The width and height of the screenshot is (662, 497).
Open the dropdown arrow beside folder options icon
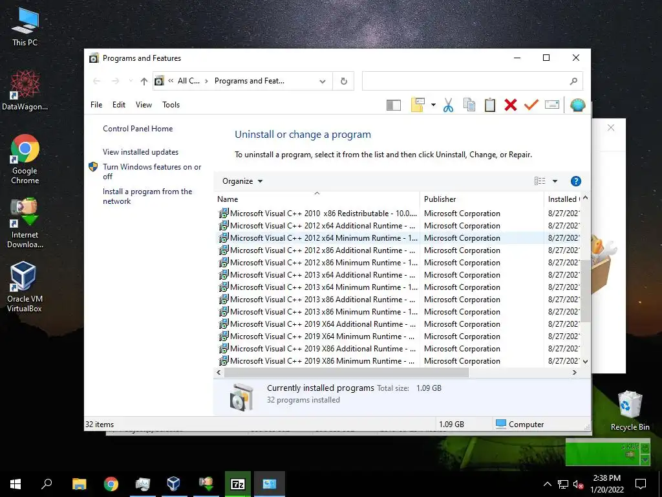coord(433,105)
